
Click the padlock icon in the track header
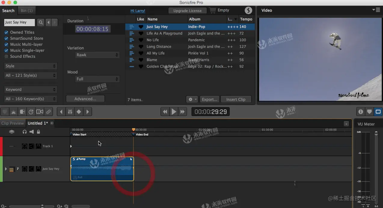pos(38,132)
